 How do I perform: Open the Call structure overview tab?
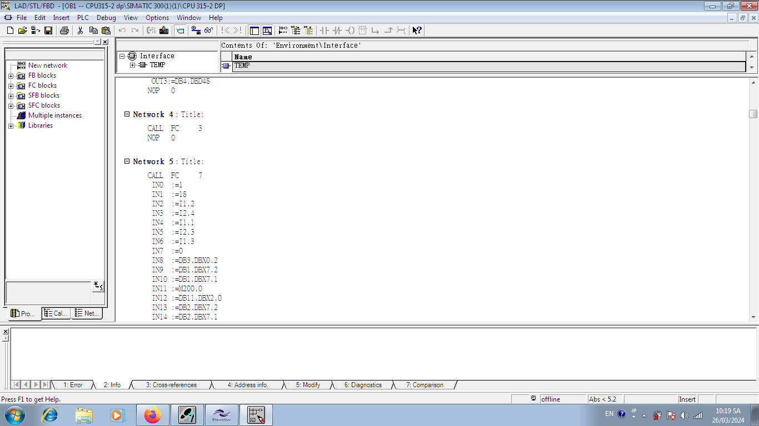[57, 313]
